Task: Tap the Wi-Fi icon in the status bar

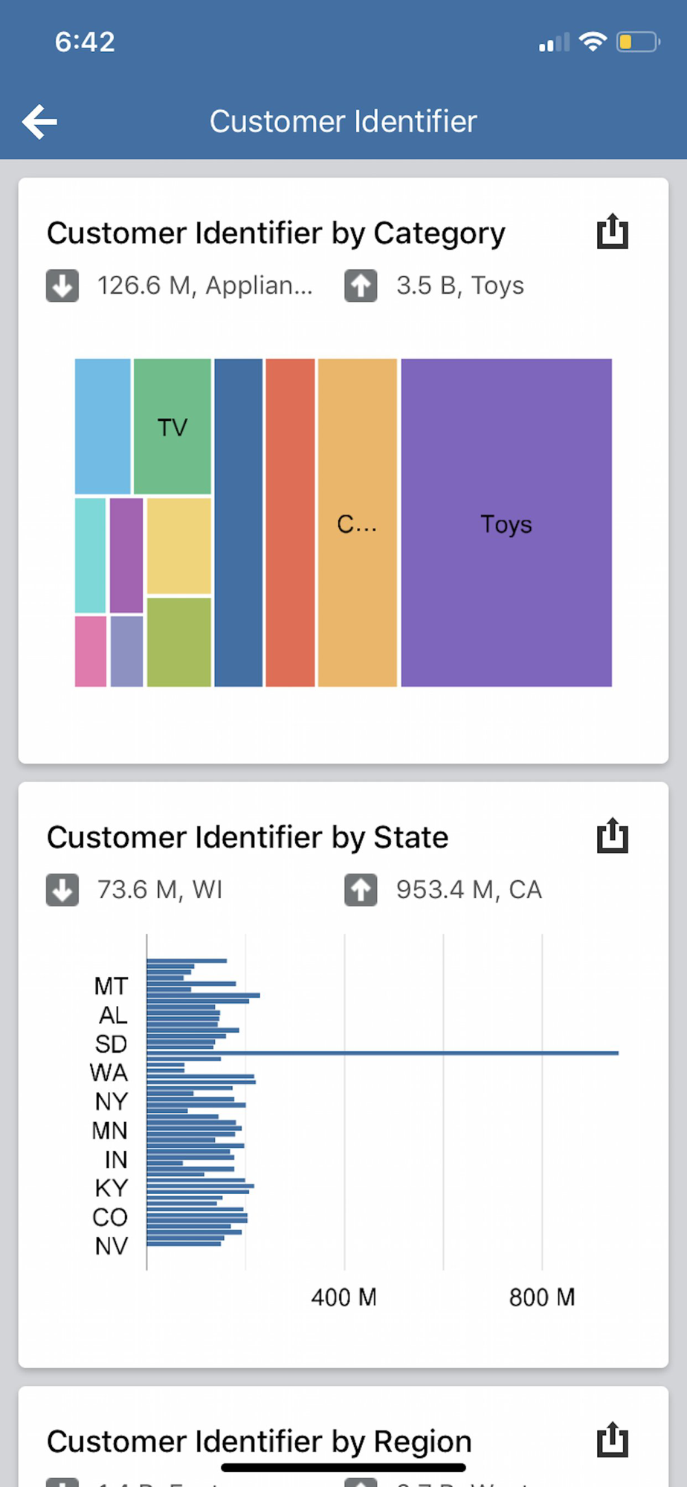Action: (593, 42)
